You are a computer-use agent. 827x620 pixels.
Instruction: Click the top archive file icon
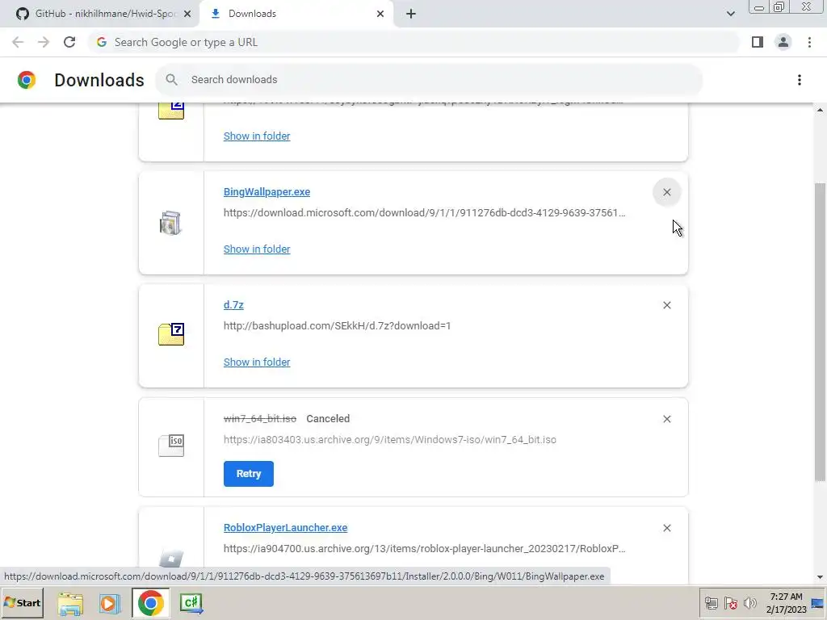(171, 111)
